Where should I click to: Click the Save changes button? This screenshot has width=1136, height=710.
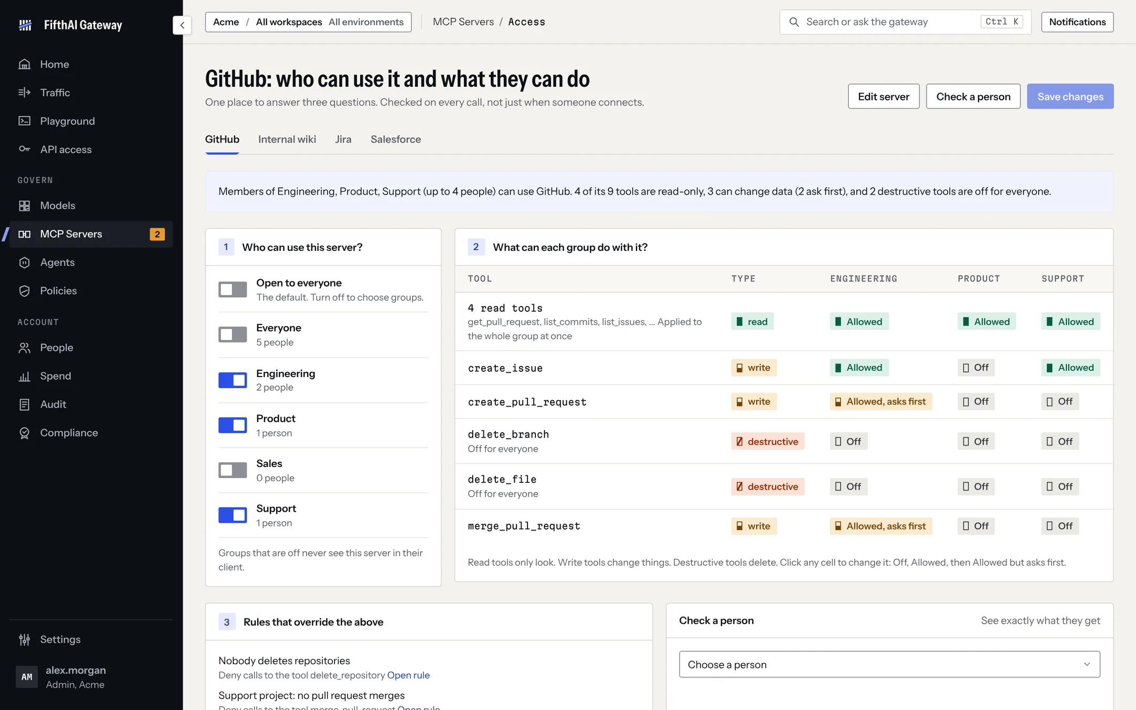(1070, 96)
